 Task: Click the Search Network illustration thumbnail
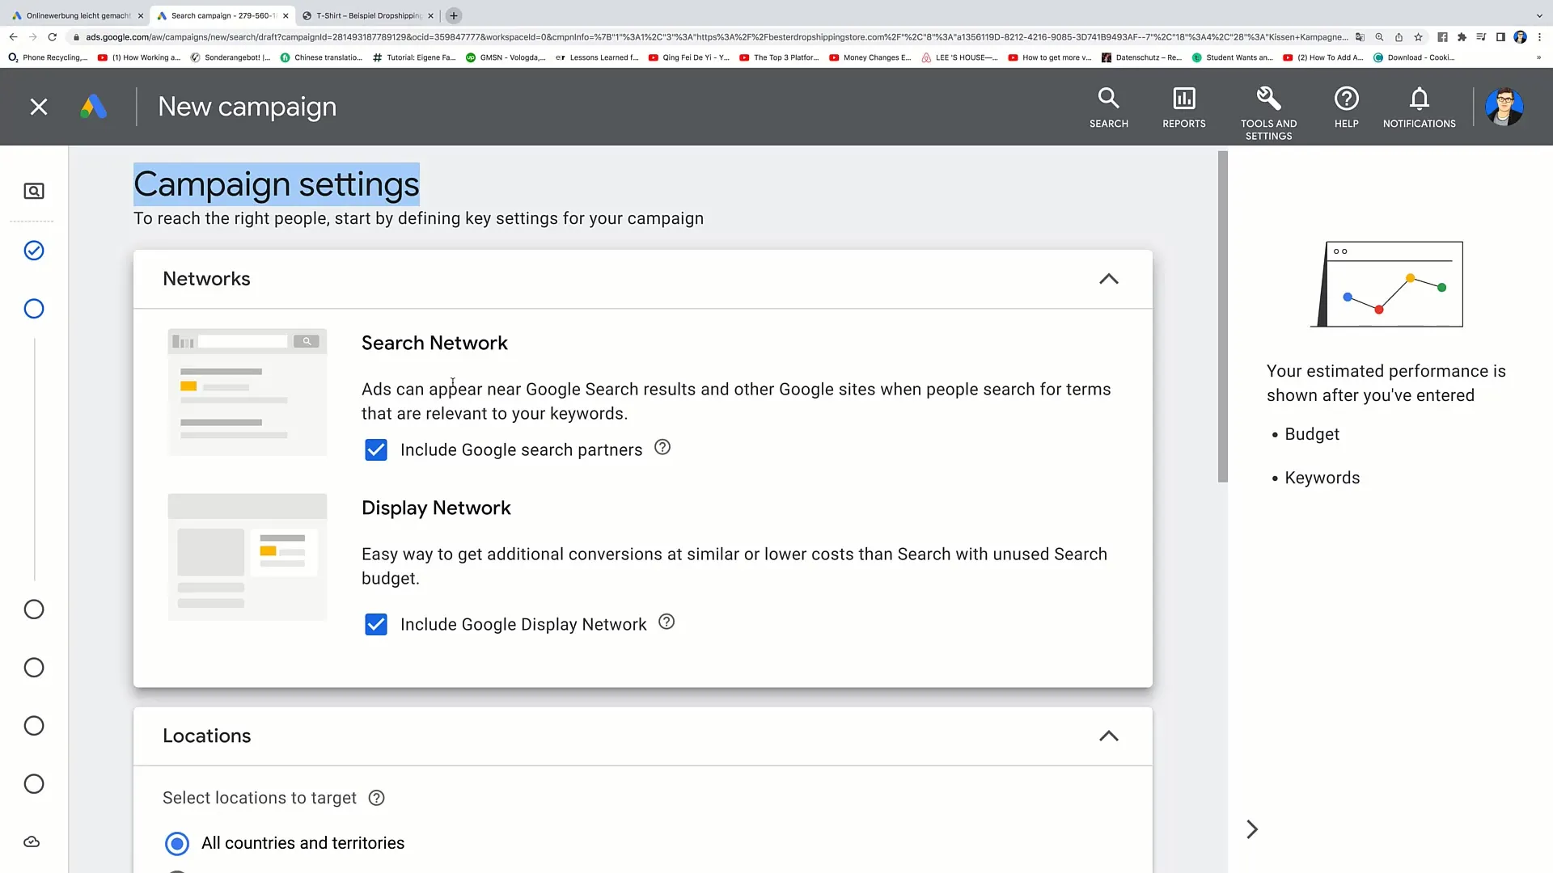(248, 390)
